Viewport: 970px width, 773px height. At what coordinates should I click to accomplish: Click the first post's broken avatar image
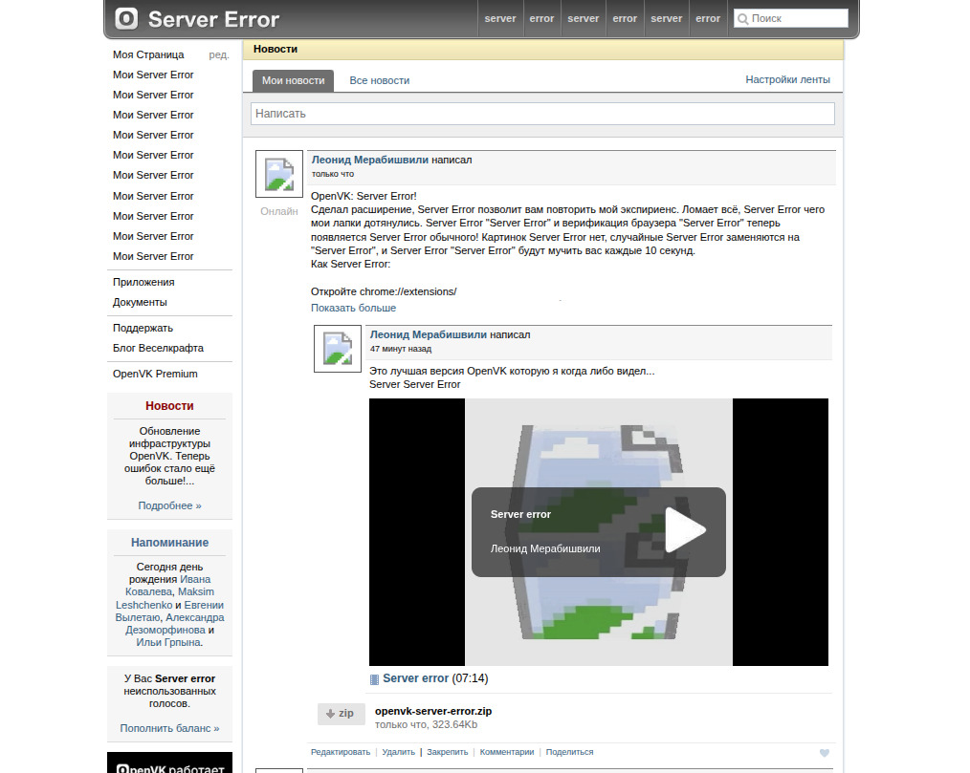pyautogui.click(x=279, y=174)
